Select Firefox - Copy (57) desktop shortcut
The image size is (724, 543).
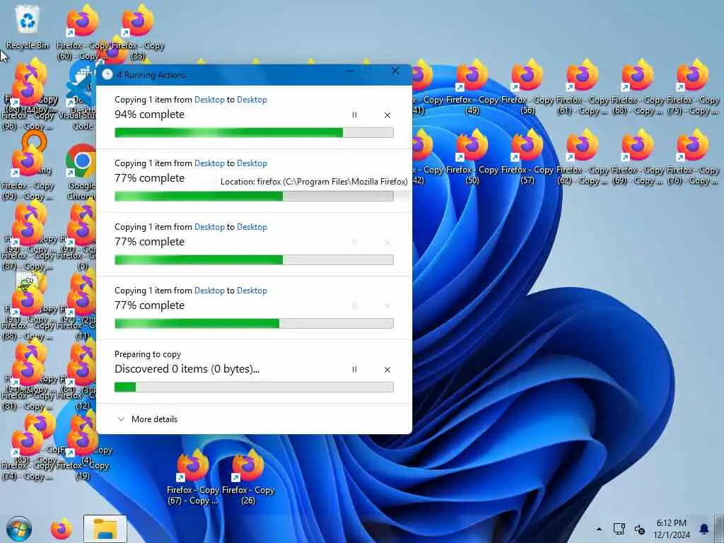click(527, 157)
